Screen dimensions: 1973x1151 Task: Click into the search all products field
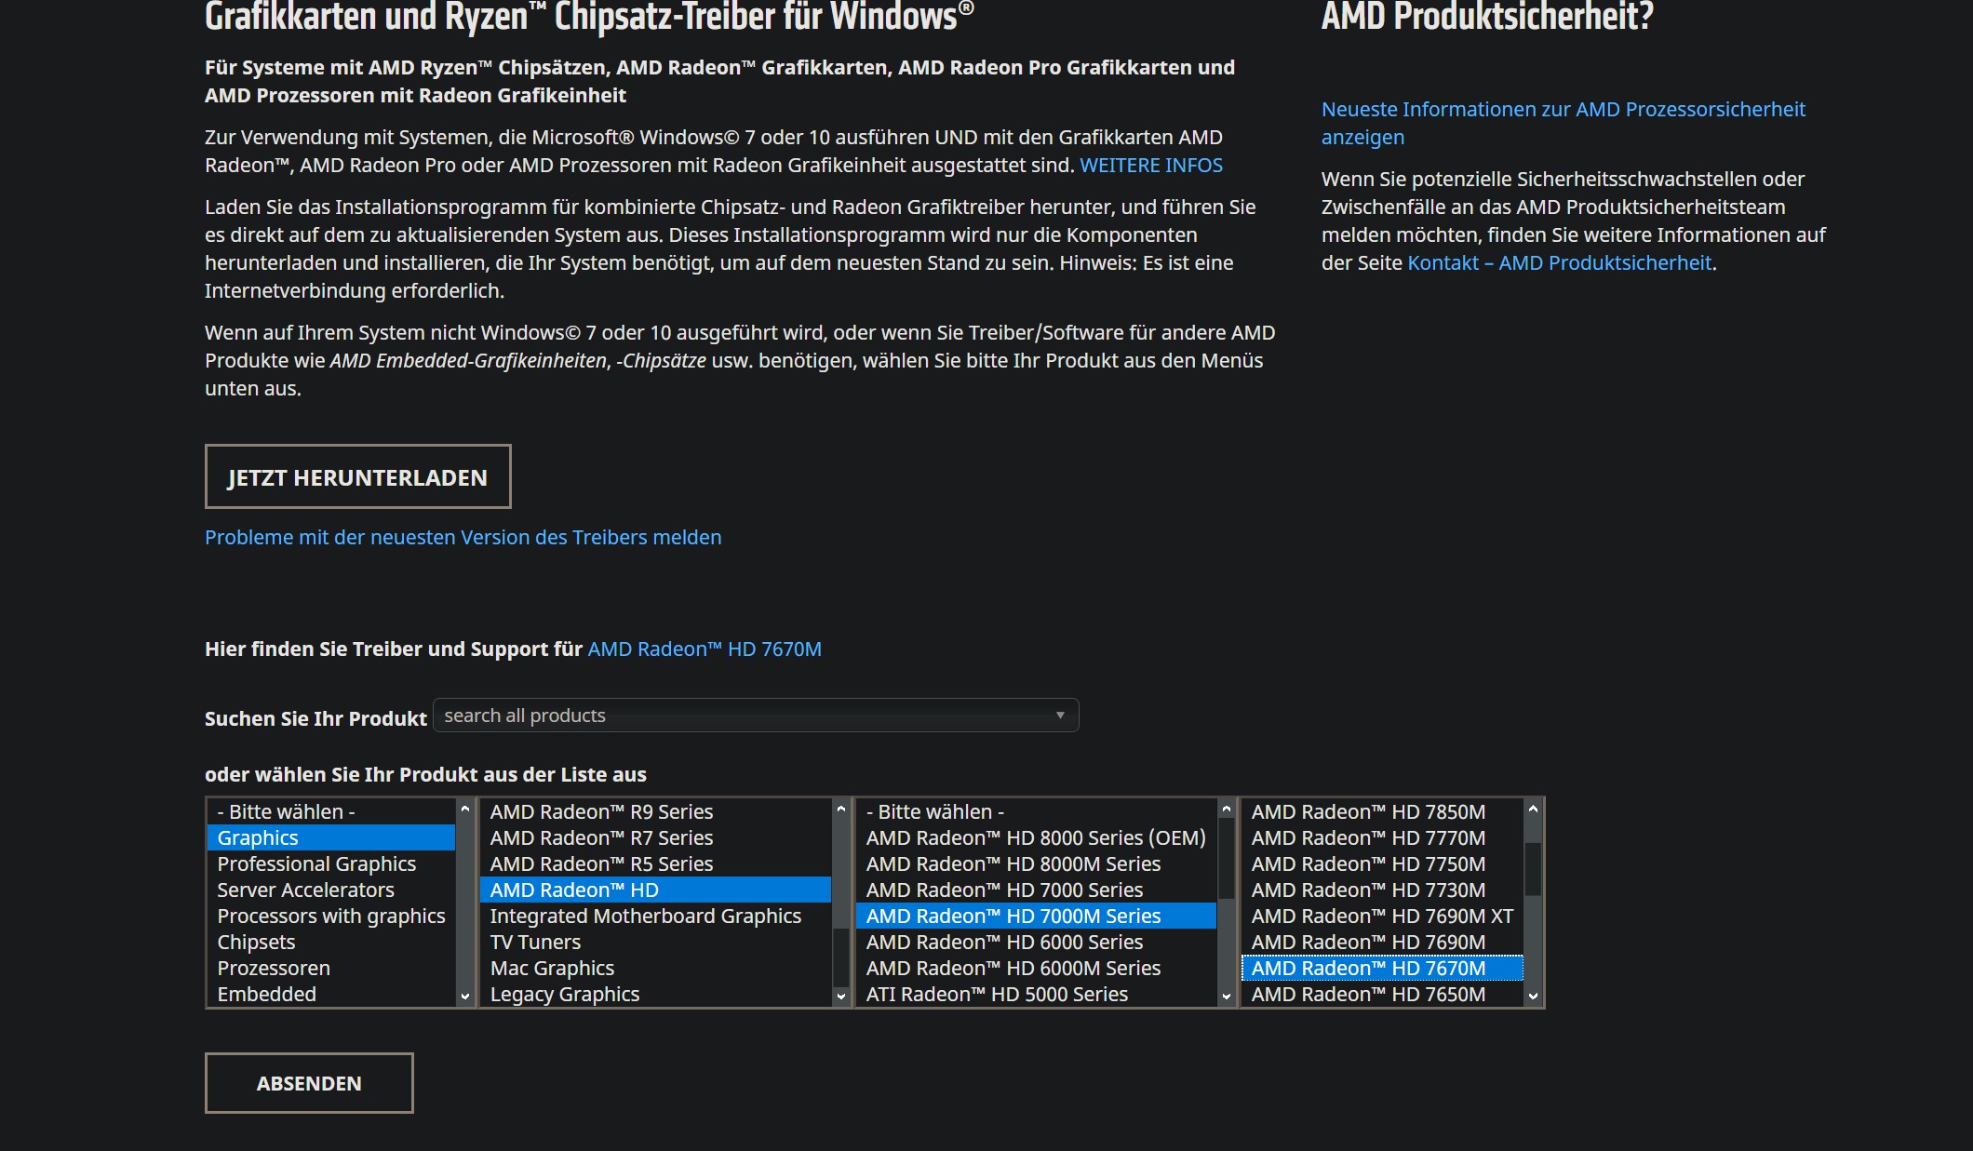click(x=726, y=716)
